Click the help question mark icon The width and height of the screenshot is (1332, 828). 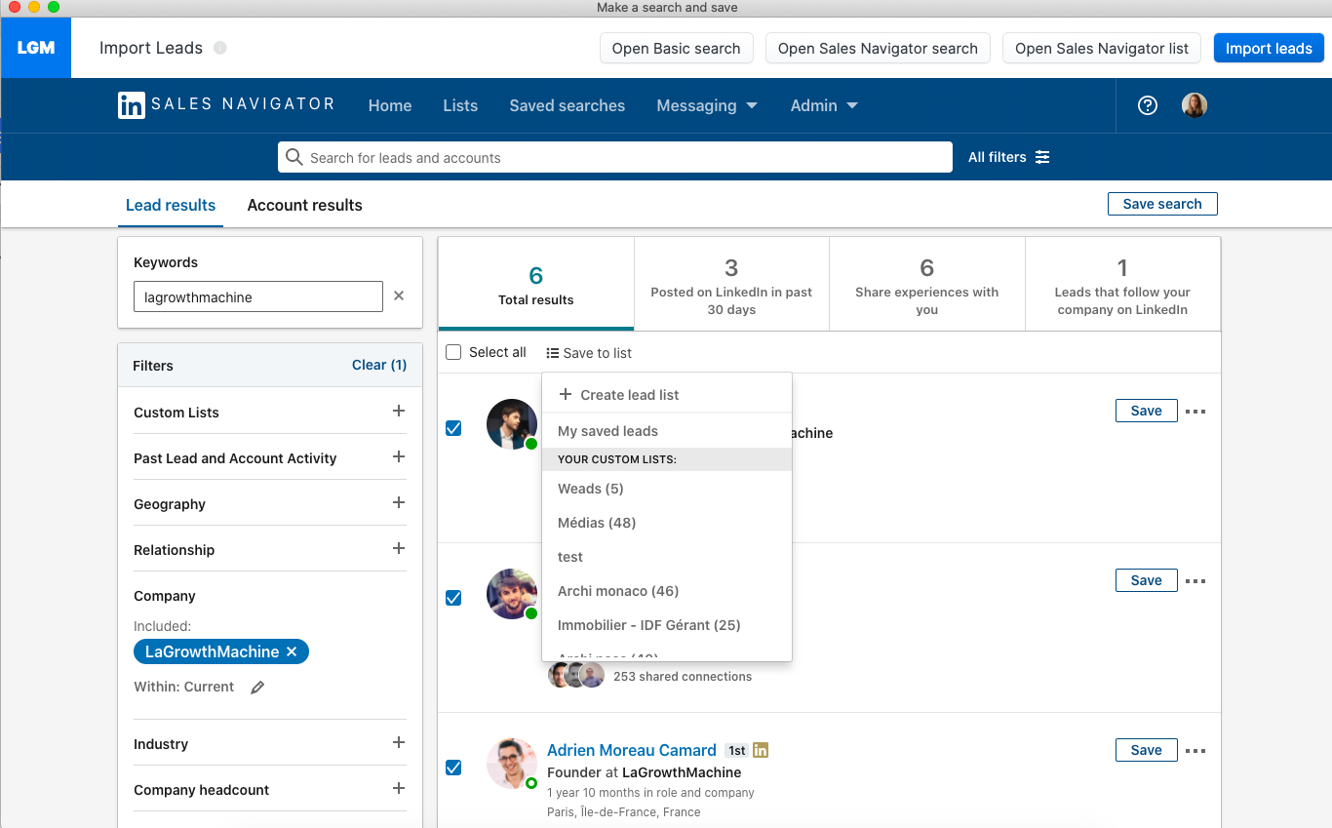tap(1147, 105)
